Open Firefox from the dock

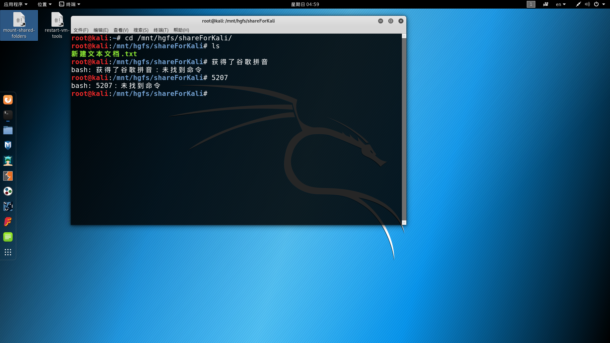pyautogui.click(x=8, y=100)
